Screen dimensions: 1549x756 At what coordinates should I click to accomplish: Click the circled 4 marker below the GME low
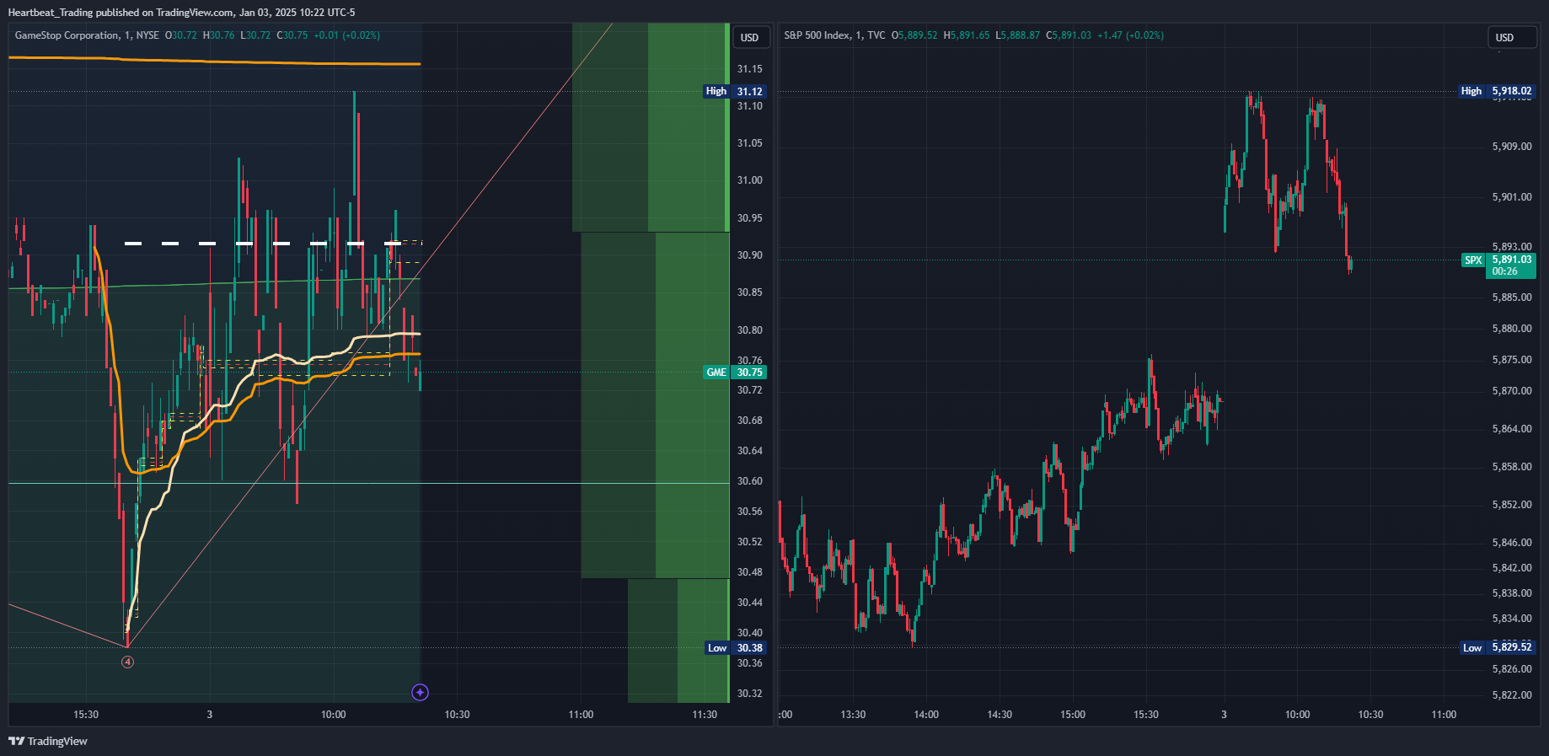[127, 662]
